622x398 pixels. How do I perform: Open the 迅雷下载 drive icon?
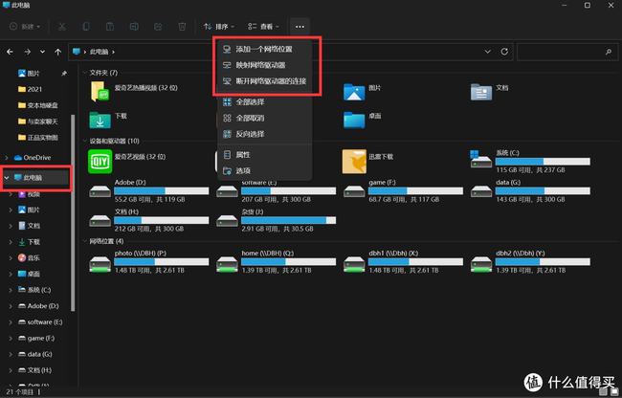pos(355,164)
